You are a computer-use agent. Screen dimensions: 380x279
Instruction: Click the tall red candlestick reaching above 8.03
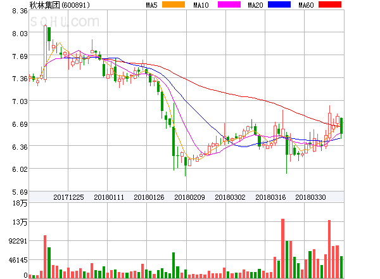pos(45,53)
